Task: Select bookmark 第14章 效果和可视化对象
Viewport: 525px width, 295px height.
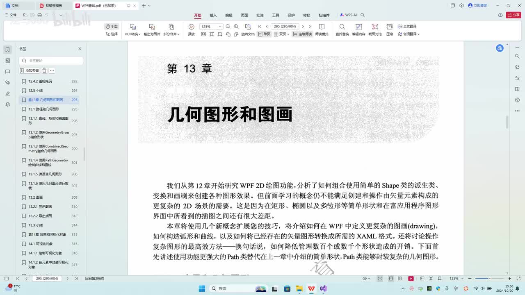Action: (49, 235)
